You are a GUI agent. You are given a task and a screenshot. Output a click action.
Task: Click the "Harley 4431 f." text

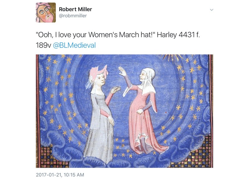pos(178,35)
